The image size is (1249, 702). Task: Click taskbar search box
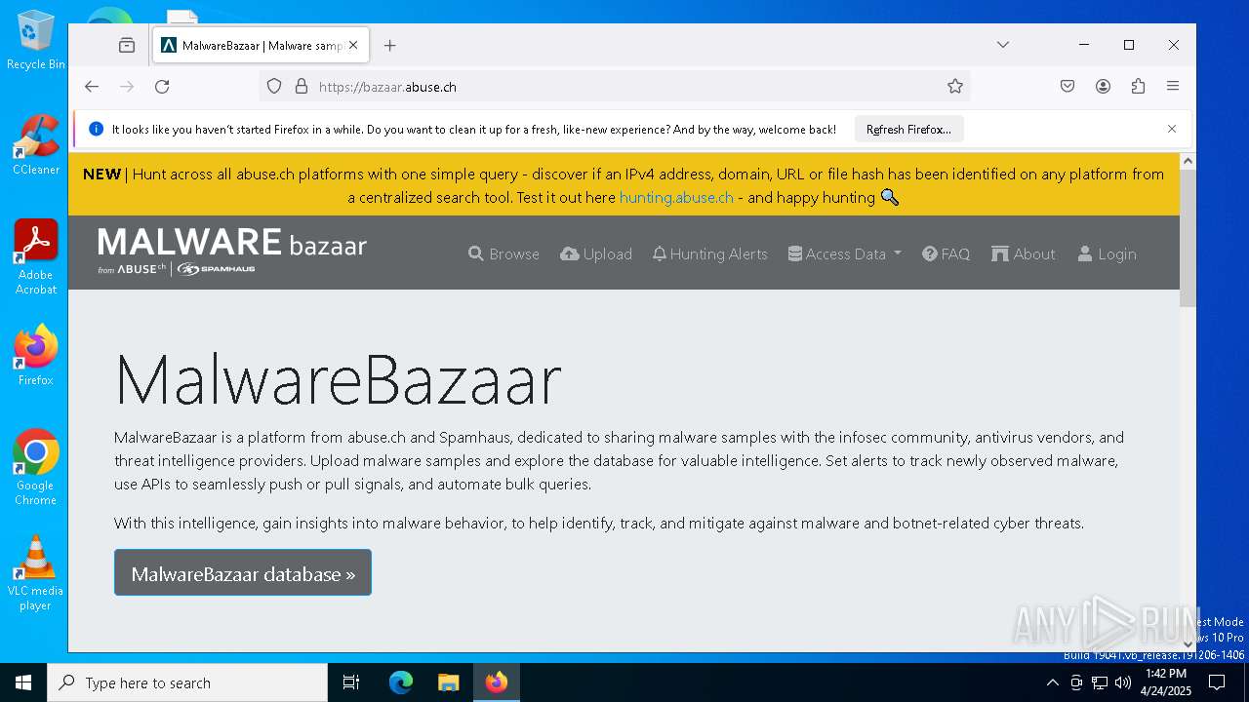point(187,682)
